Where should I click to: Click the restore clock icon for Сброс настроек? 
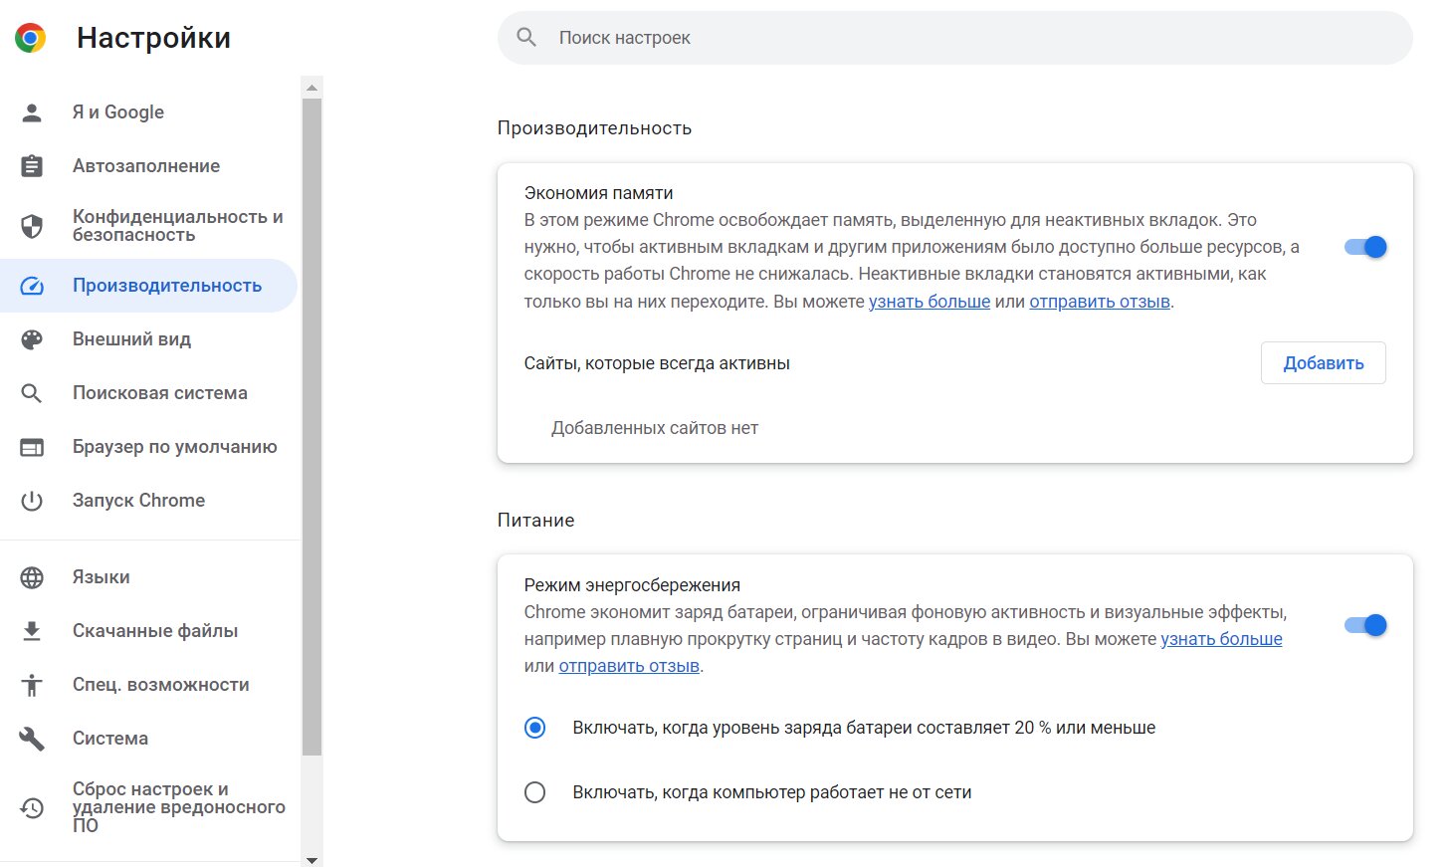tap(32, 807)
